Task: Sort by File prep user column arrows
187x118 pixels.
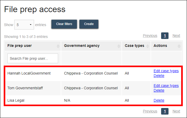Action: (58, 46)
